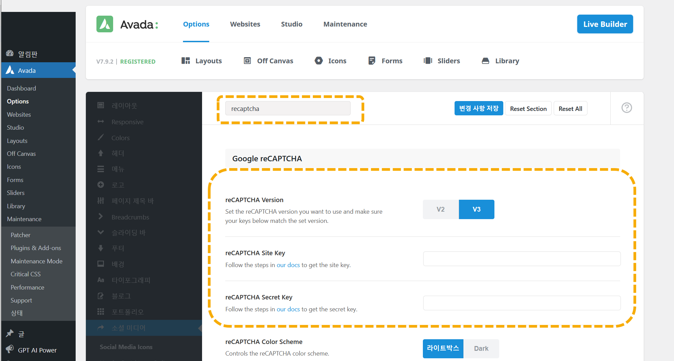Expand the Breadcrumbs chevron

101,216
